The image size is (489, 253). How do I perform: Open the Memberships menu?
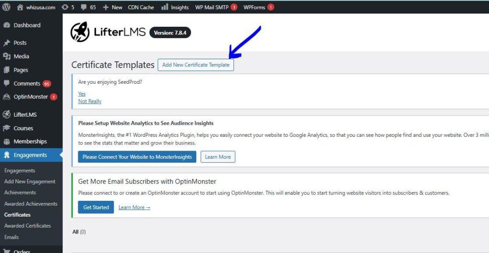click(31, 142)
